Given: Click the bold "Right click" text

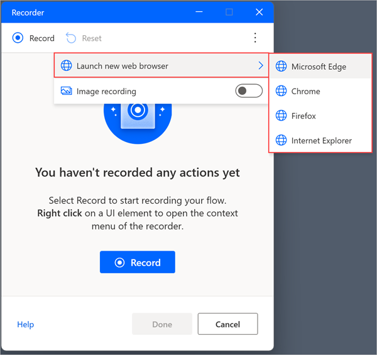Looking at the screenshot, I should tap(60, 213).
